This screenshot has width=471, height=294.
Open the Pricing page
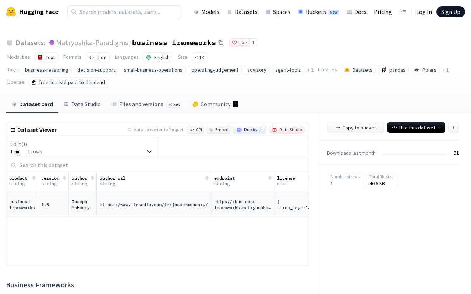click(x=383, y=12)
